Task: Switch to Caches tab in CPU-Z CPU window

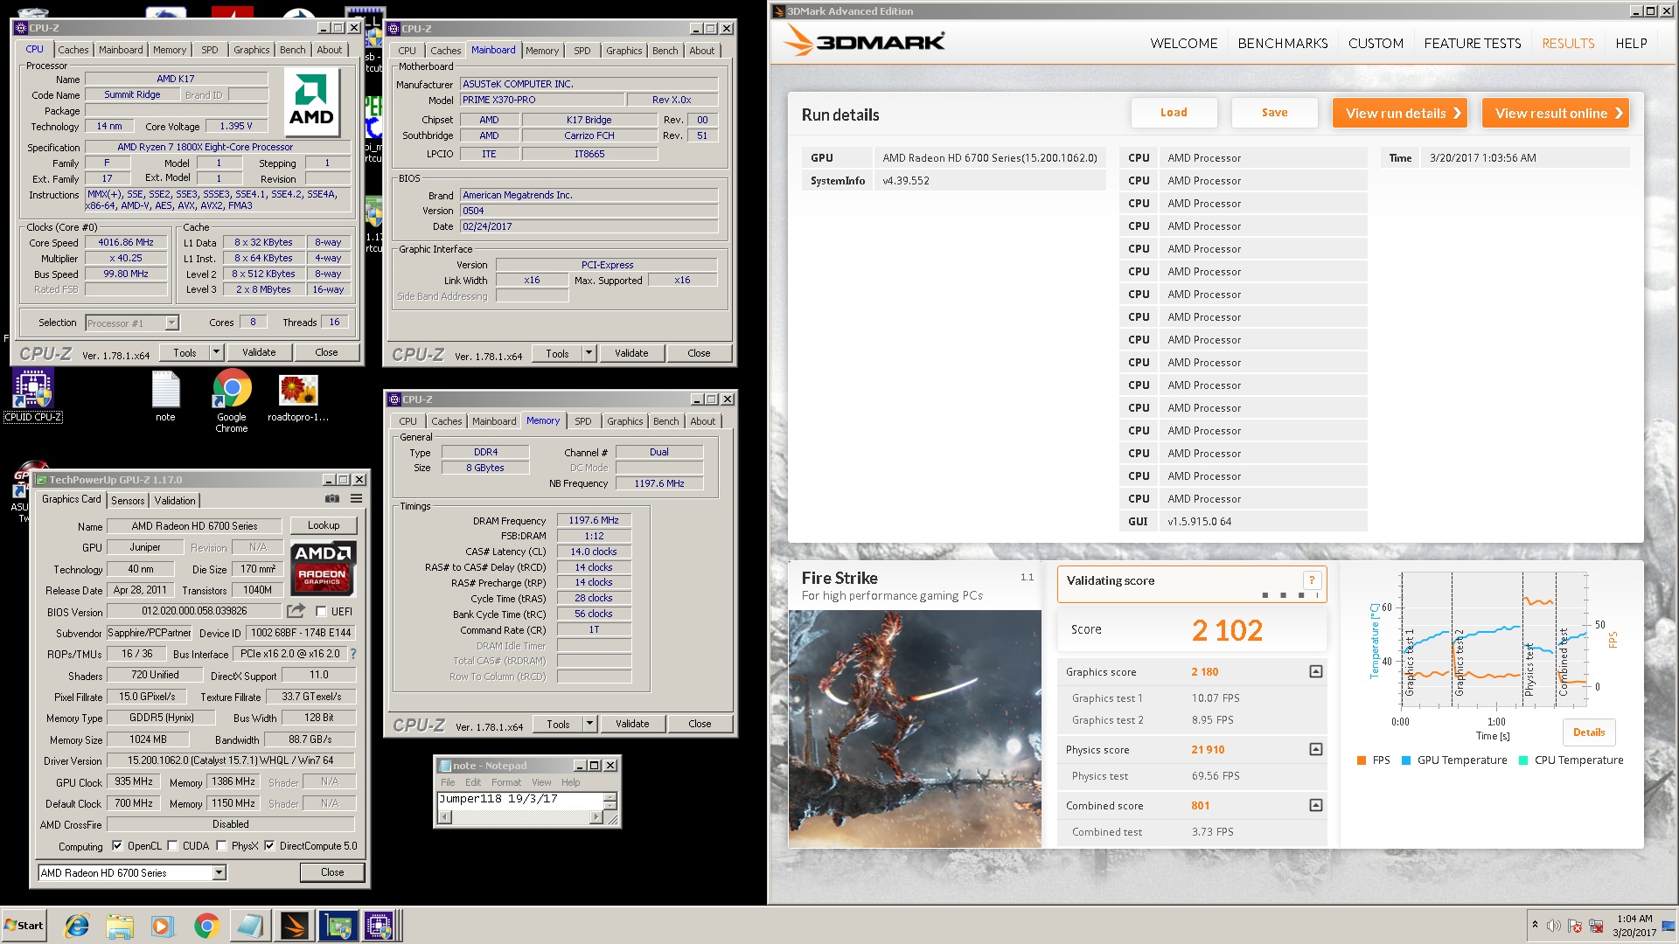Action: point(73,50)
